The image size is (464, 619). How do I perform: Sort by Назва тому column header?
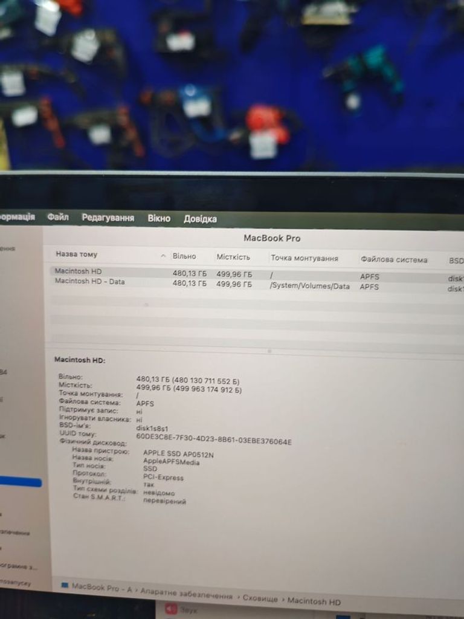tap(77, 254)
